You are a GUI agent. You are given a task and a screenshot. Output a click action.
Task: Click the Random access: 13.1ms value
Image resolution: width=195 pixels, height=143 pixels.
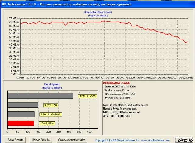click(x=117, y=90)
